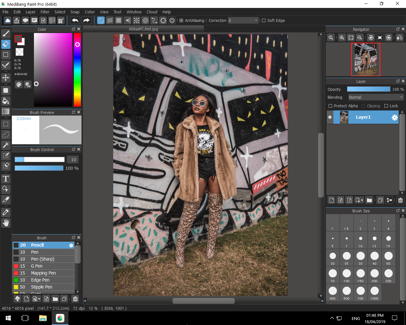406x325 pixels.
Task: Select the transparent color swatch
Action: [20, 52]
